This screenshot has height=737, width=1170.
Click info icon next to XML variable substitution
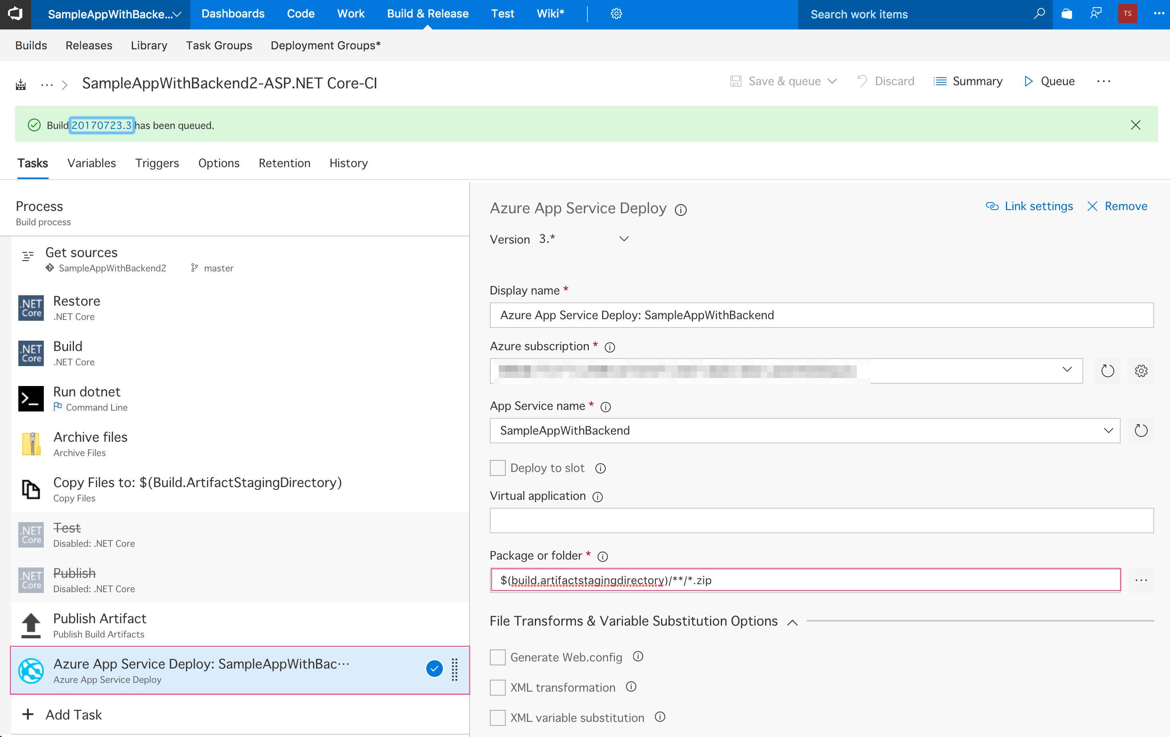pos(660,717)
